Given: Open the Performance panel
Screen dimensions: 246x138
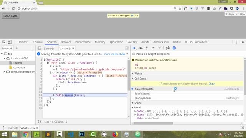Looking at the screenshot, I should click(x=83, y=42).
